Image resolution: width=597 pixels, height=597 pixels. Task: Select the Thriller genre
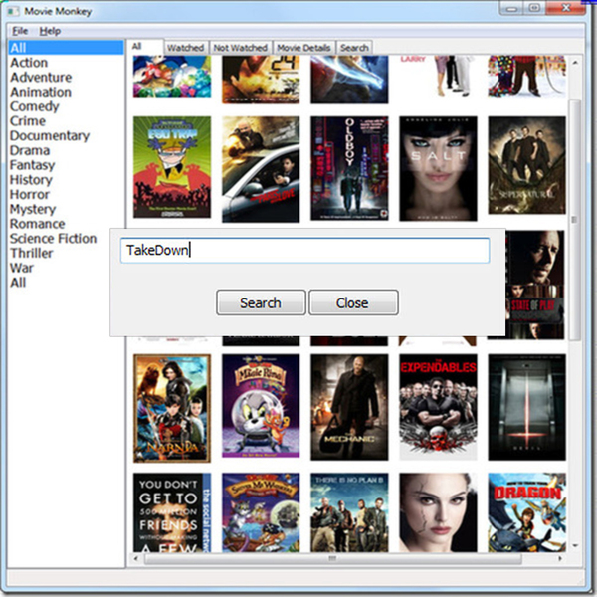coord(31,253)
